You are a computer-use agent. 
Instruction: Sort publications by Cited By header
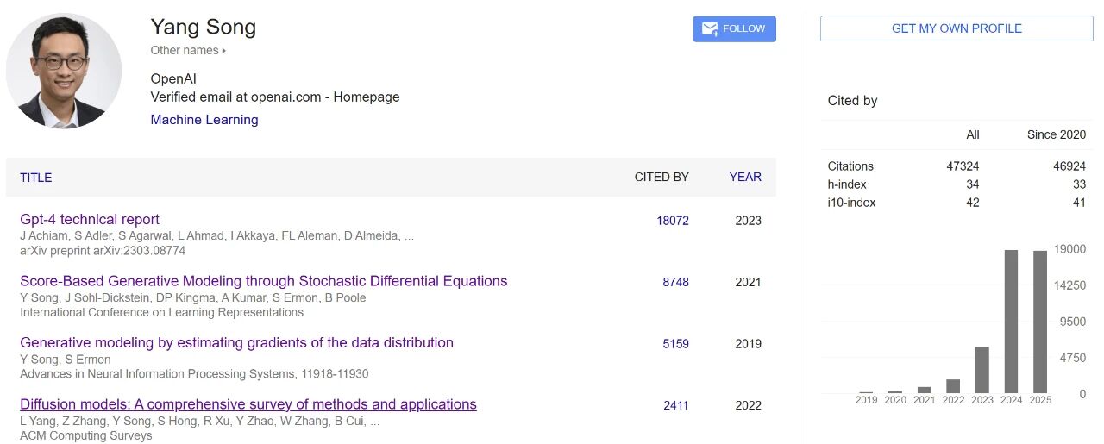tap(662, 178)
